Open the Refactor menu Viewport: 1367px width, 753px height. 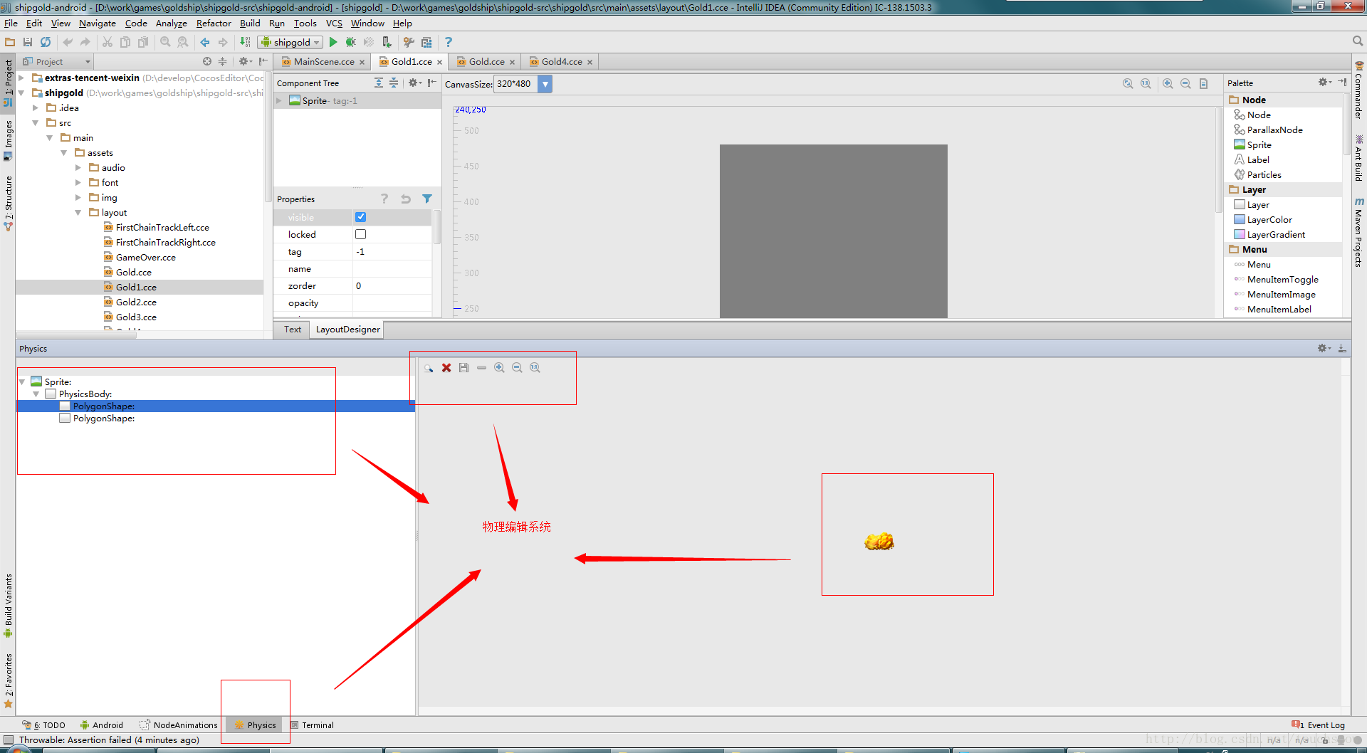[214, 23]
